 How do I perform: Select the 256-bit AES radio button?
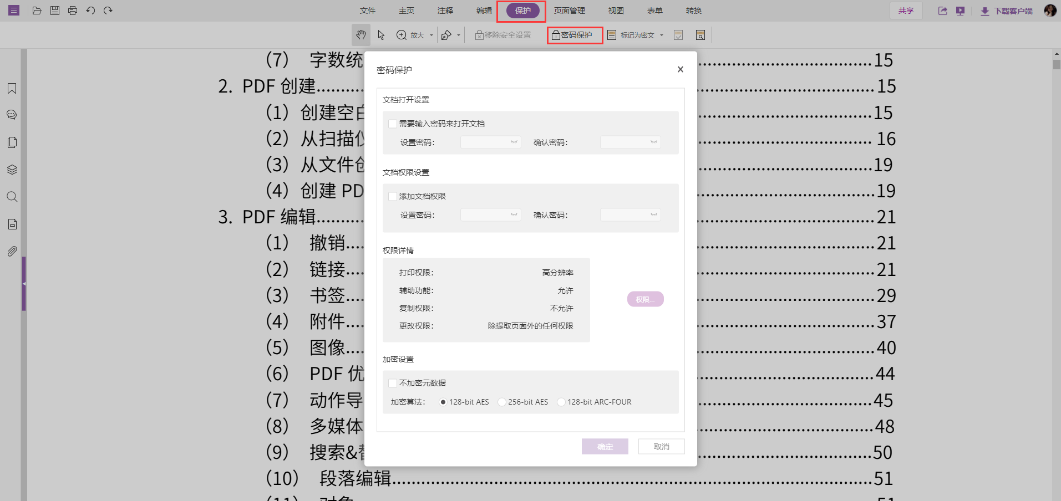coord(502,402)
